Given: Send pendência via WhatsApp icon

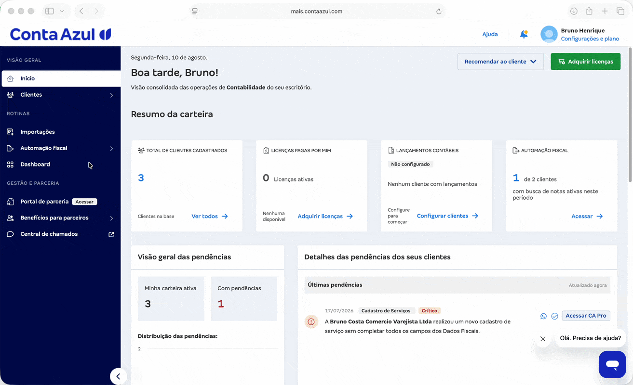Looking at the screenshot, I should pos(543,316).
